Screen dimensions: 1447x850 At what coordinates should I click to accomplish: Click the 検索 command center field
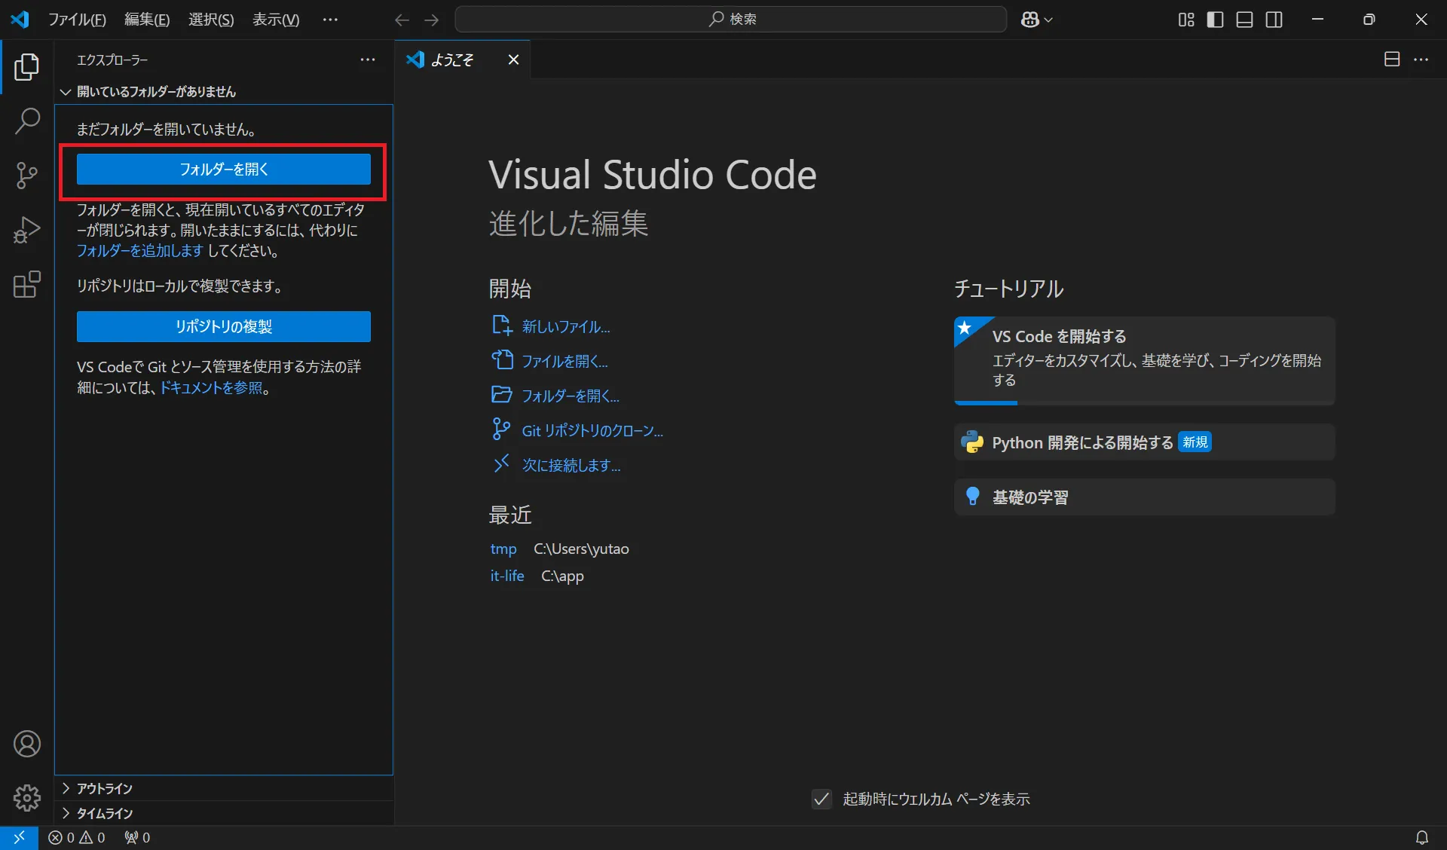click(731, 20)
